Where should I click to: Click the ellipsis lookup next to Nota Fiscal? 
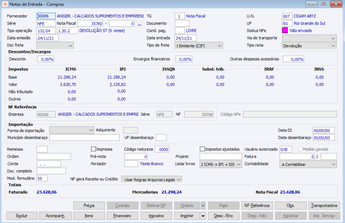pos(139,24)
